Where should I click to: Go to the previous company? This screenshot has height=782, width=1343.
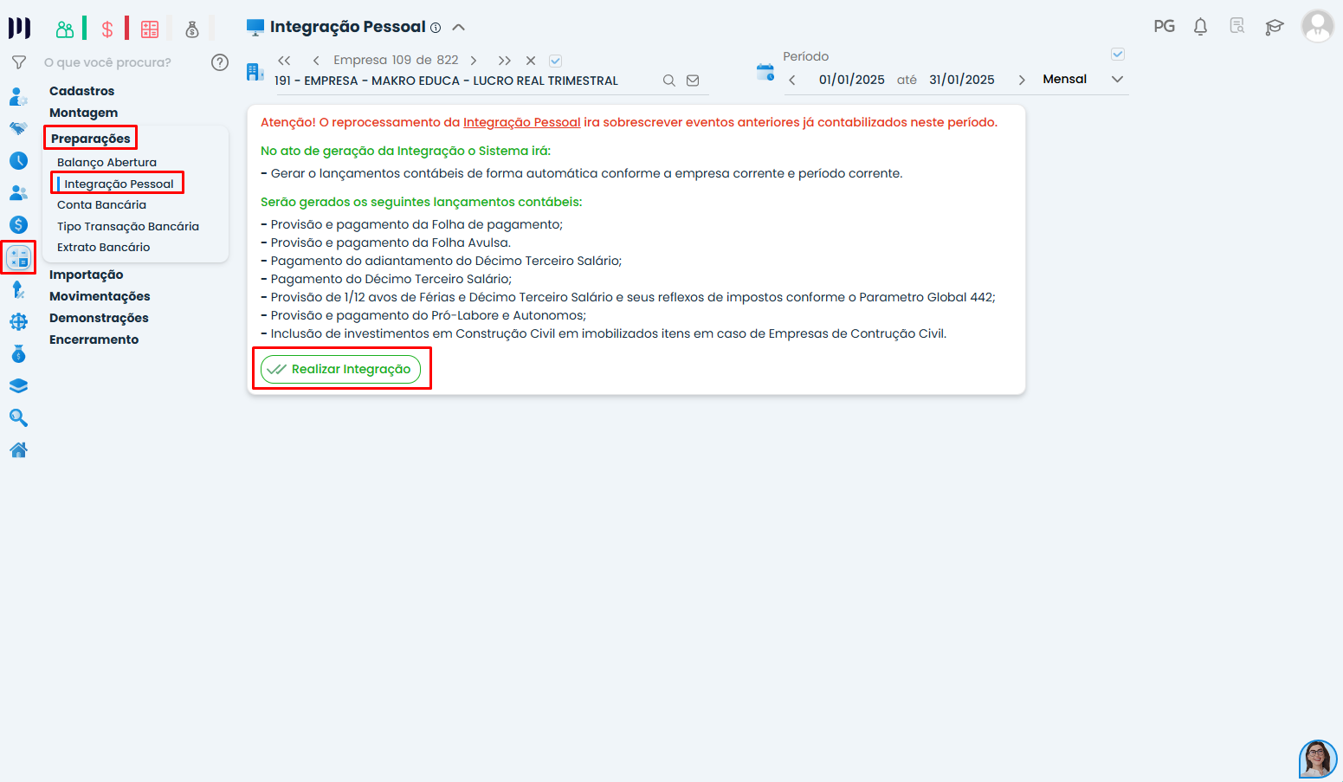(x=316, y=61)
